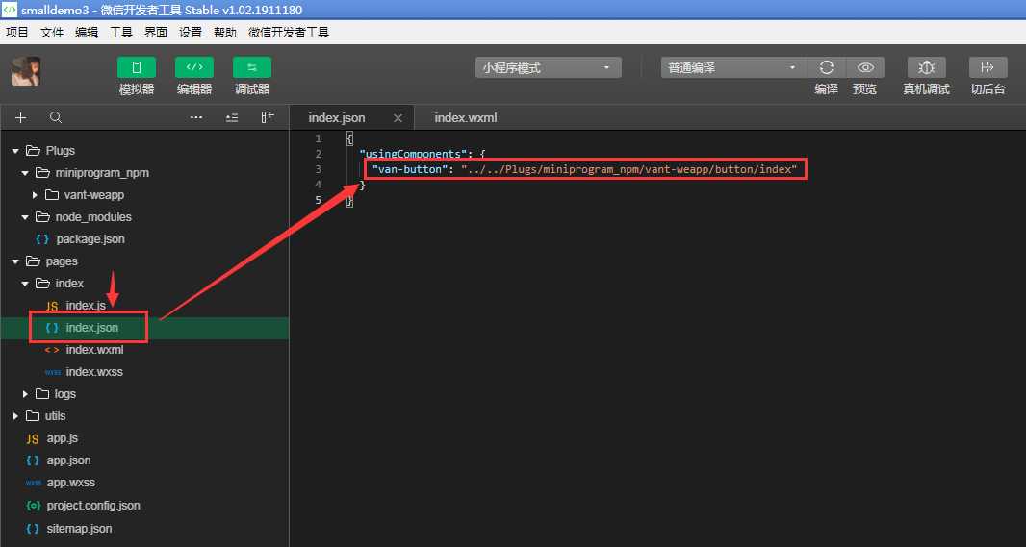The image size is (1026, 547).
Task: Expand the logs folder arrow
Action: (25, 394)
